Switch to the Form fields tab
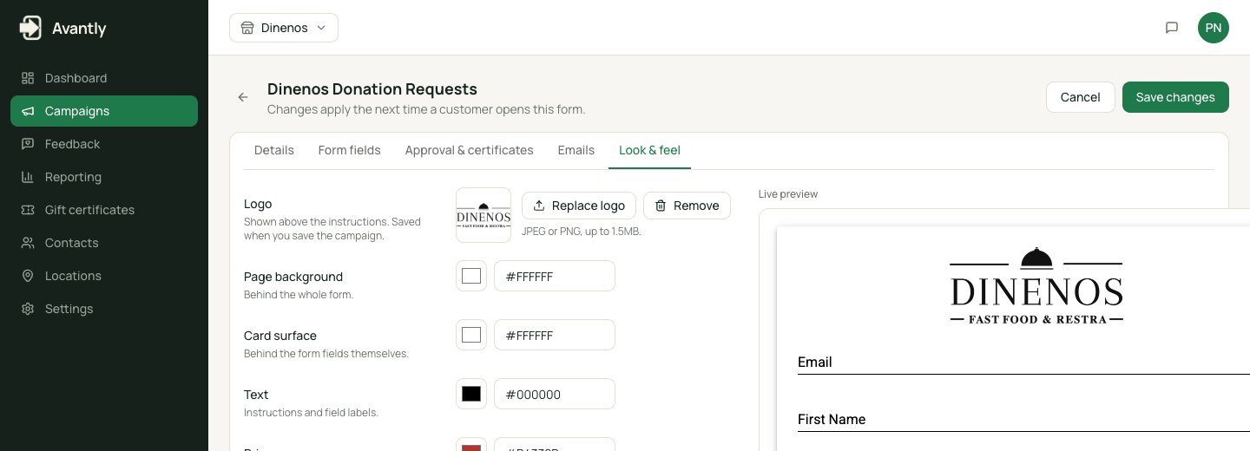The width and height of the screenshot is (1250, 451). pos(349,150)
